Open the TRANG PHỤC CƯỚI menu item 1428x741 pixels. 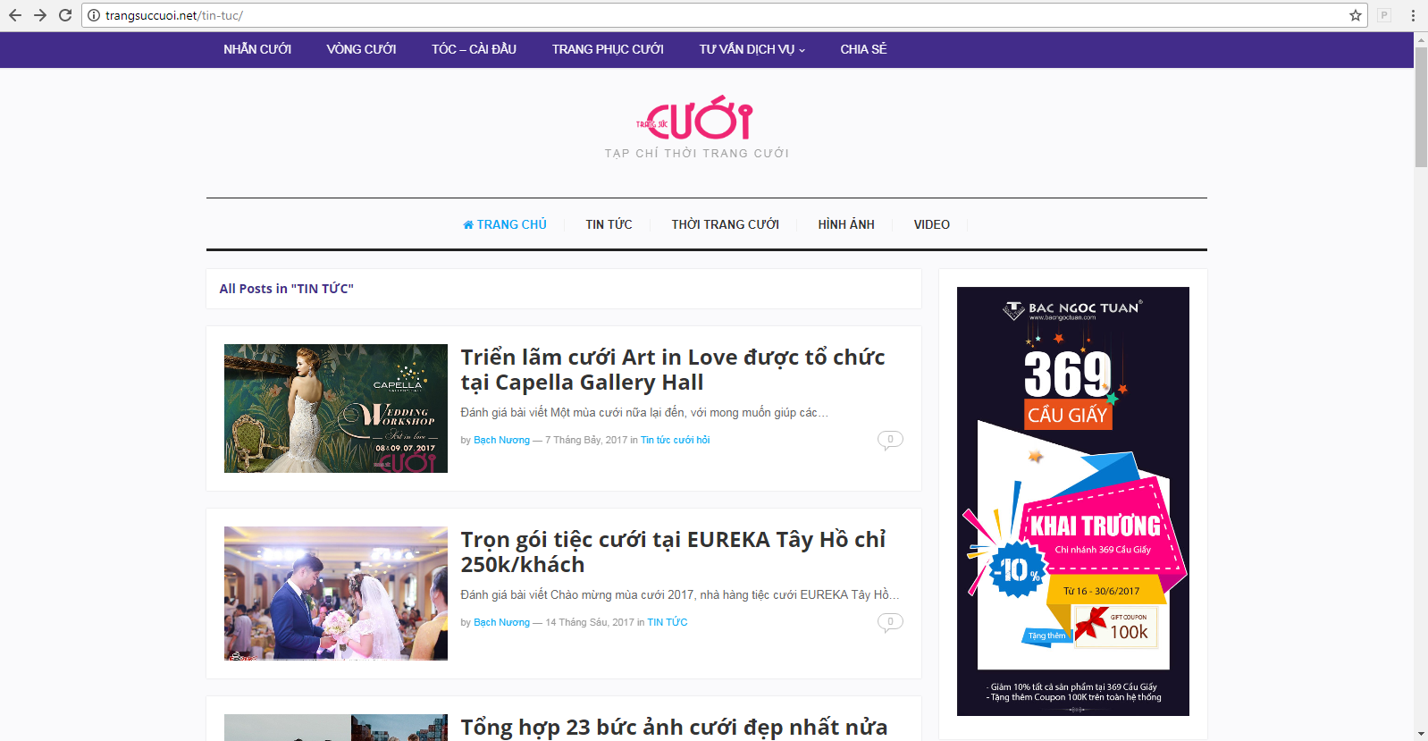coord(608,49)
